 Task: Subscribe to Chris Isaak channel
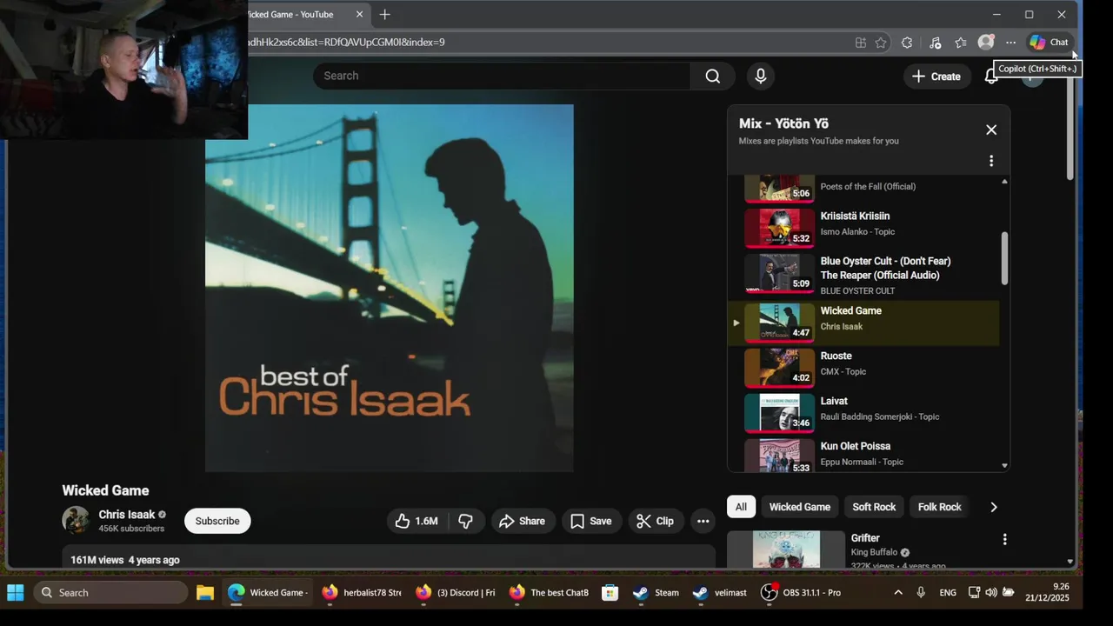pyautogui.click(x=217, y=521)
